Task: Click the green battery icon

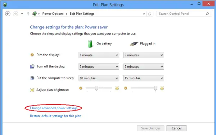Action: 90,44
